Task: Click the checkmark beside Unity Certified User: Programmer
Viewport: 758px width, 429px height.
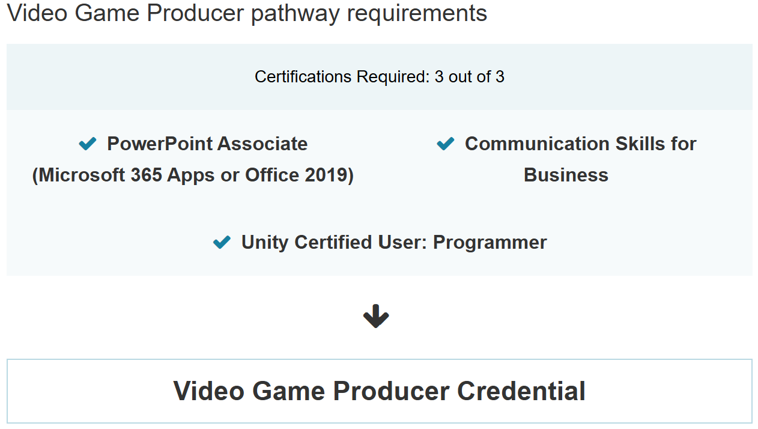Action: (222, 242)
